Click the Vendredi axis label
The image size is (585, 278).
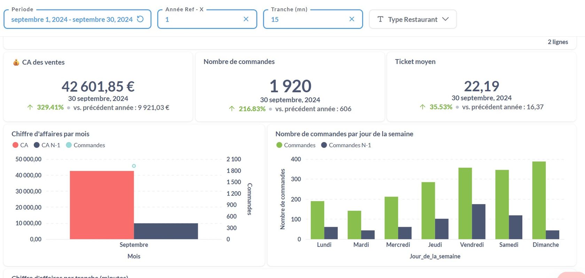pyautogui.click(x=472, y=245)
